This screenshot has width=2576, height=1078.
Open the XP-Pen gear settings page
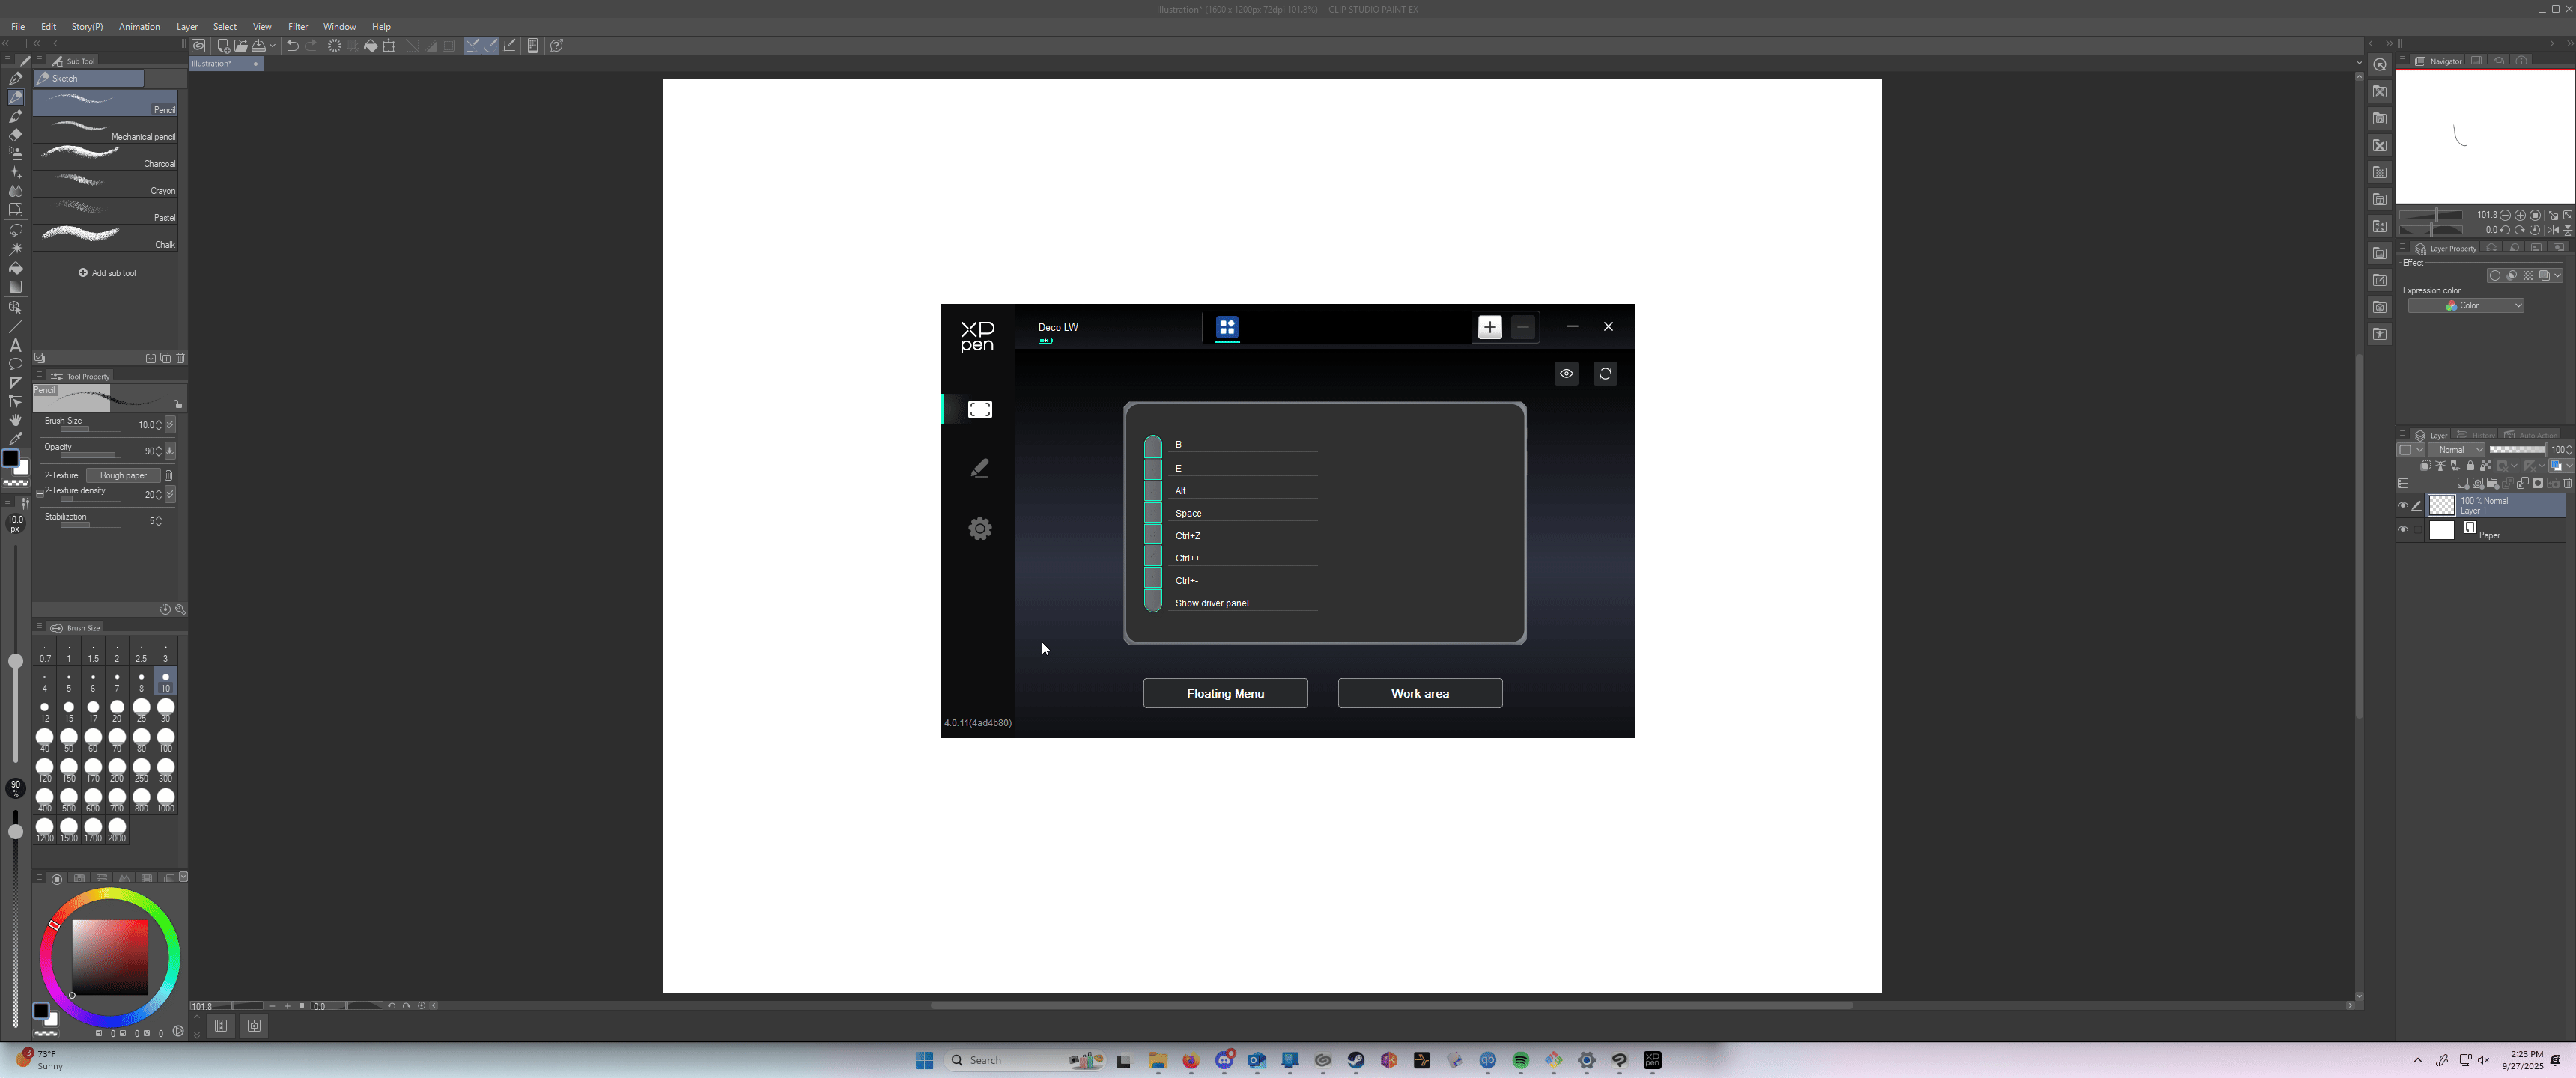point(979,528)
